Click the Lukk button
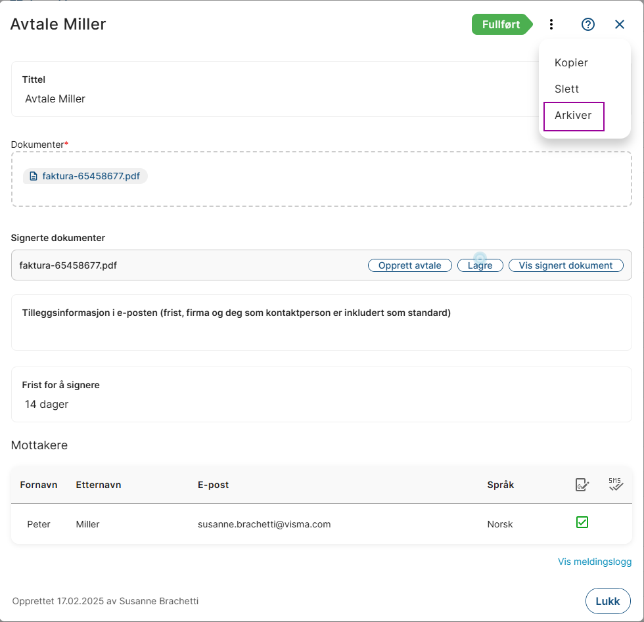The width and height of the screenshot is (644, 622). click(x=607, y=601)
